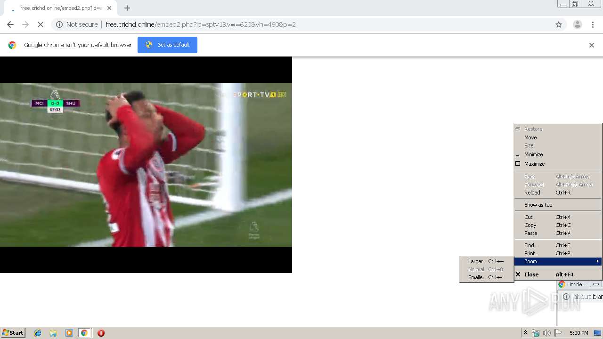Dismiss the default browser notification bar
Viewport: 603px width, 339px height.
592,45
